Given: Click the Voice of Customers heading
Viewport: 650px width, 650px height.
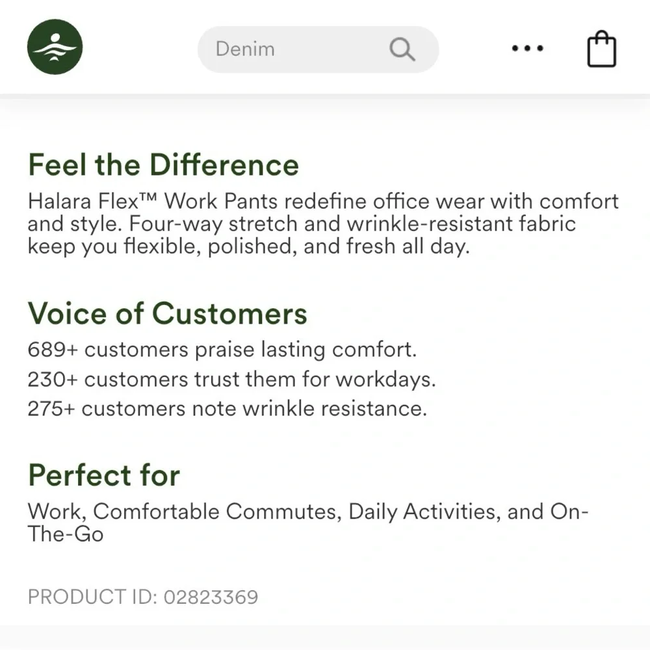Looking at the screenshot, I should coord(167,314).
